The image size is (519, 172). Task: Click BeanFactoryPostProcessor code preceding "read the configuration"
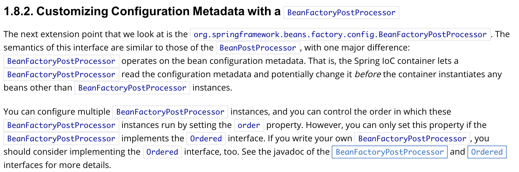pos(61,75)
